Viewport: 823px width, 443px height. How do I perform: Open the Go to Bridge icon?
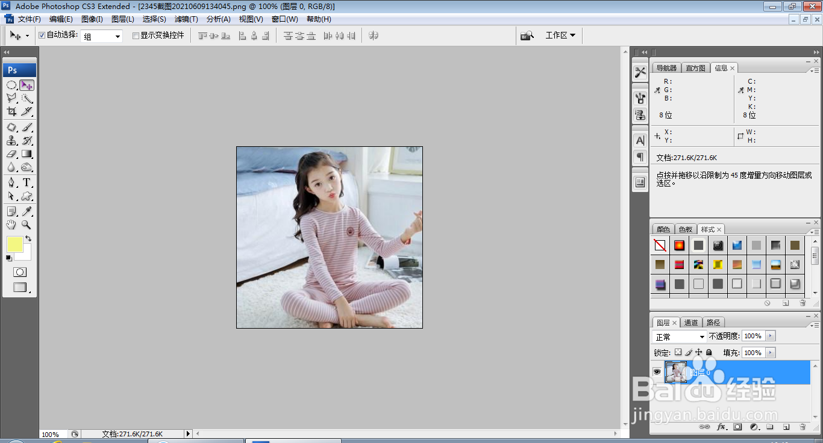pos(527,36)
